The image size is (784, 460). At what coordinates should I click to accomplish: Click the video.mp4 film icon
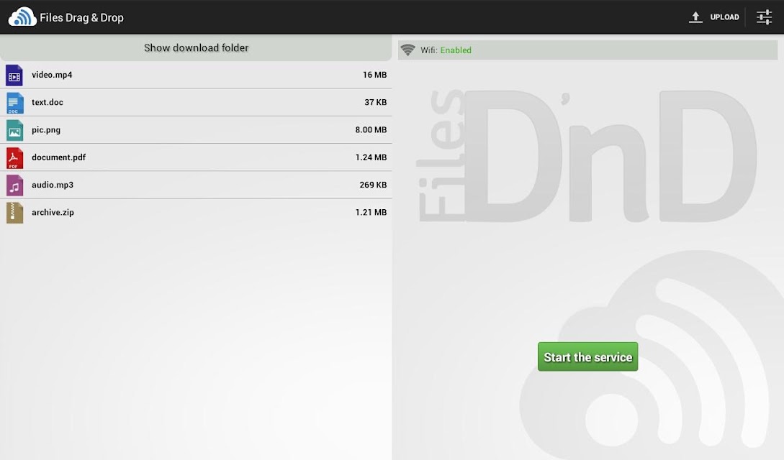[x=14, y=75]
